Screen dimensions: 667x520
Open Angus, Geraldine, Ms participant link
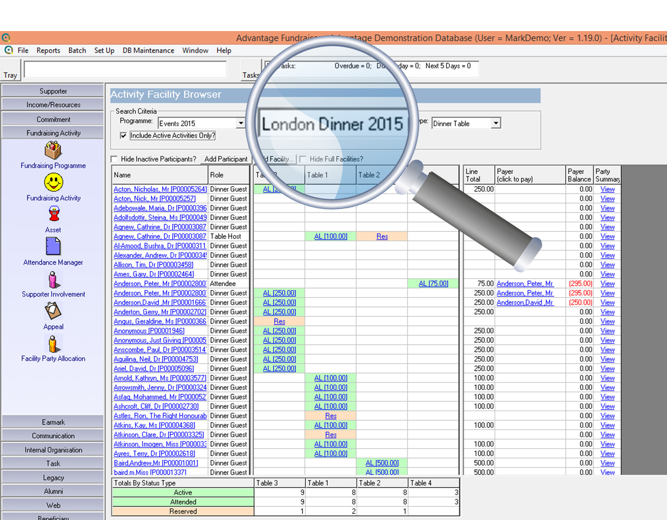[160, 321]
